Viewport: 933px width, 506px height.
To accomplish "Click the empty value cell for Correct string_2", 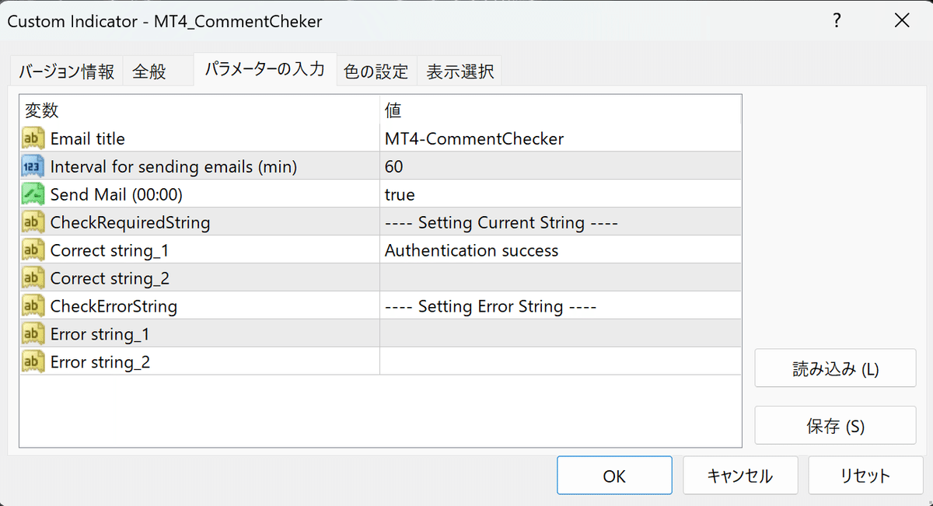I will pyautogui.click(x=561, y=278).
